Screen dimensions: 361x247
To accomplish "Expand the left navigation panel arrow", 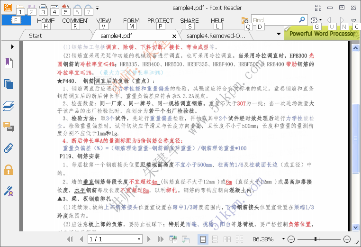I will click(x=12, y=46).
